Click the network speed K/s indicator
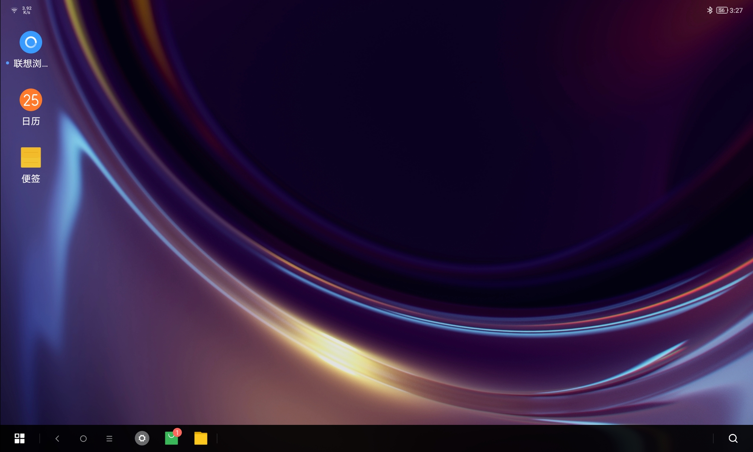The height and width of the screenshot is (452, 753). coord(27,10)
